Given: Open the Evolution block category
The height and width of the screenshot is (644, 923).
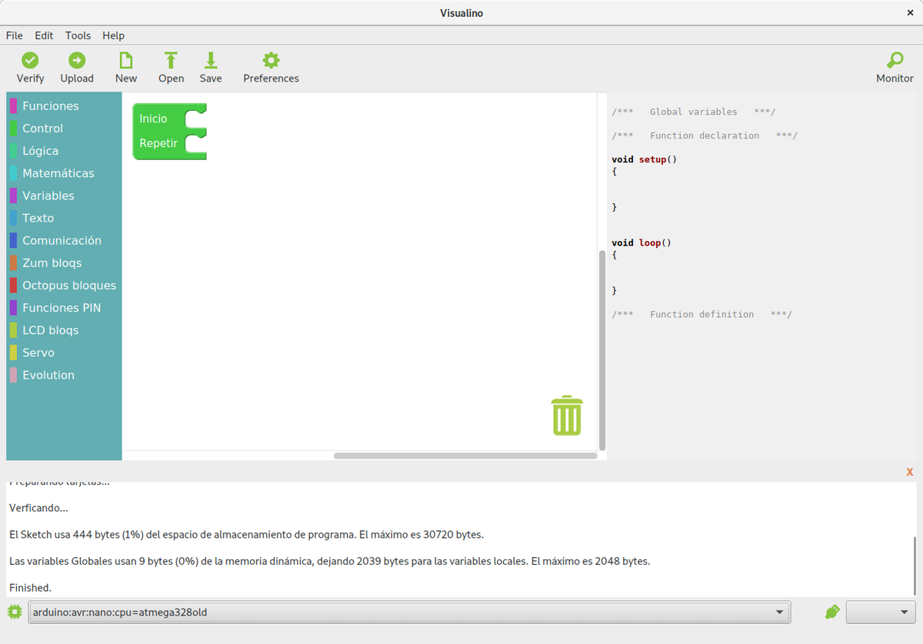Looking at the screenshot, I should click(x=64, y=375).
